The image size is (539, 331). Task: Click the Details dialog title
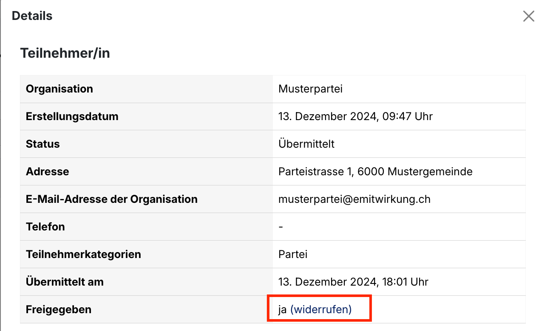point(32,16)
